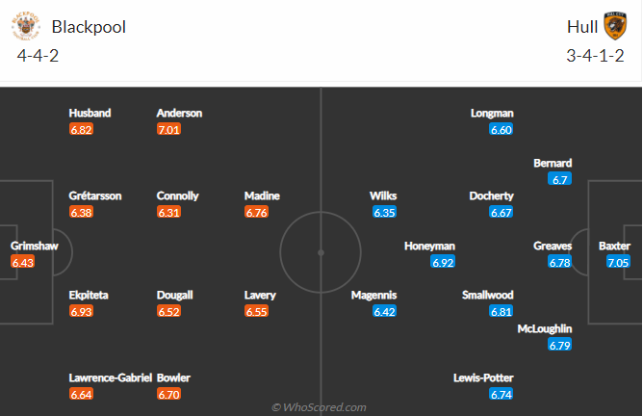This screenshot has height=416, width=643.
Task: Open the Blackpool team name link
Action: tap(89, 27)
